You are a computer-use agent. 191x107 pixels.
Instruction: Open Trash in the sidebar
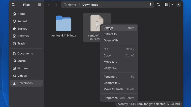click(x=26, y=44)
